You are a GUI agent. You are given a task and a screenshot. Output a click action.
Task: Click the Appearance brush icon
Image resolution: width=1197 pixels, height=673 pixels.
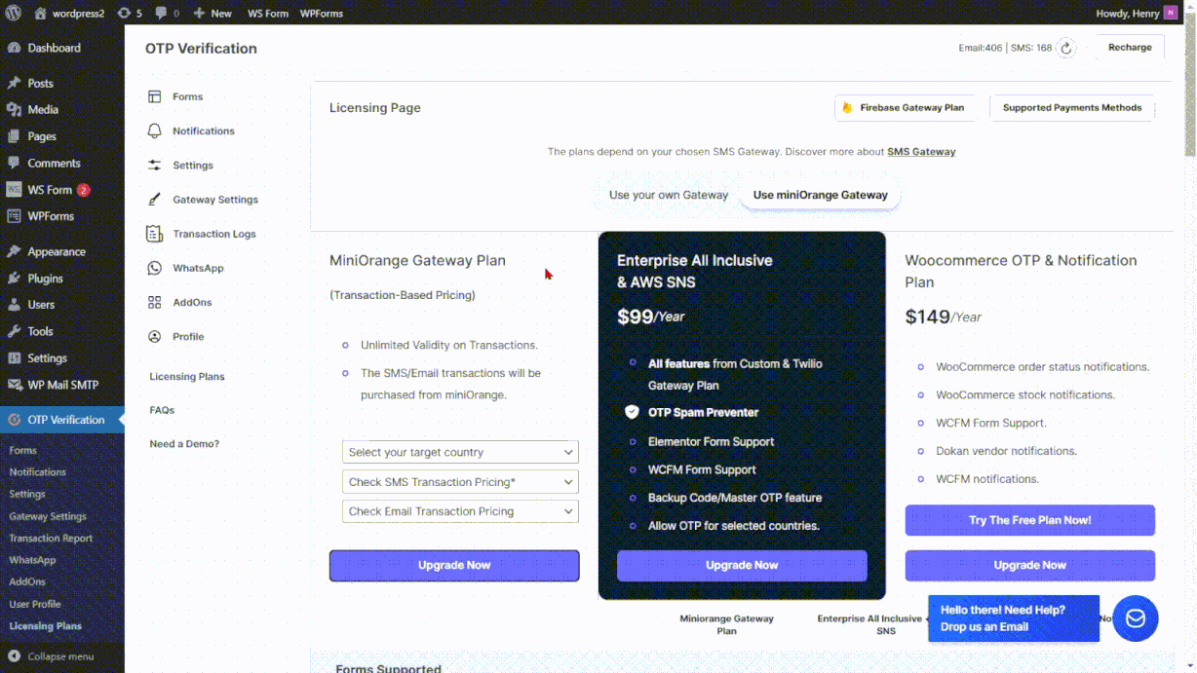14,251
